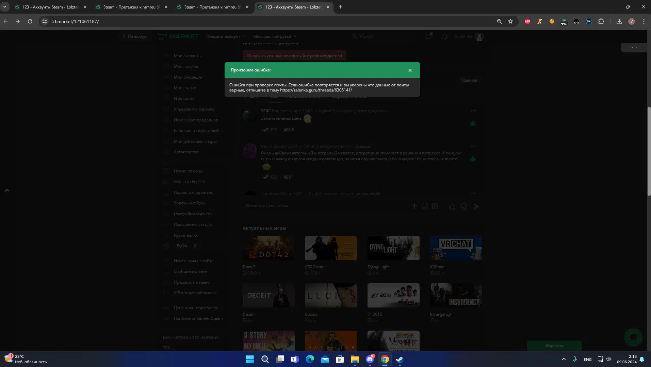This screenshot has width=651, height=367.
Task: Expand Продать аккаунт dropdown
Action: click(225, 36)
